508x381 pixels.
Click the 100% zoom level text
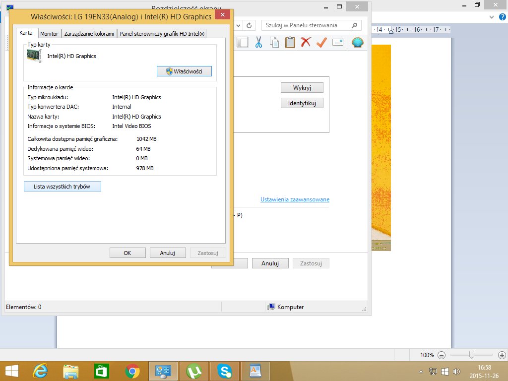pos(427,355)
